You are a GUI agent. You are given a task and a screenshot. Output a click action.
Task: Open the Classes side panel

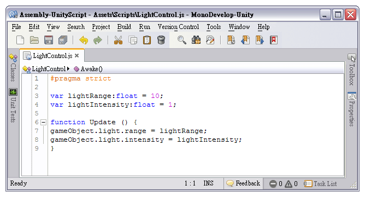pos(13,68)
